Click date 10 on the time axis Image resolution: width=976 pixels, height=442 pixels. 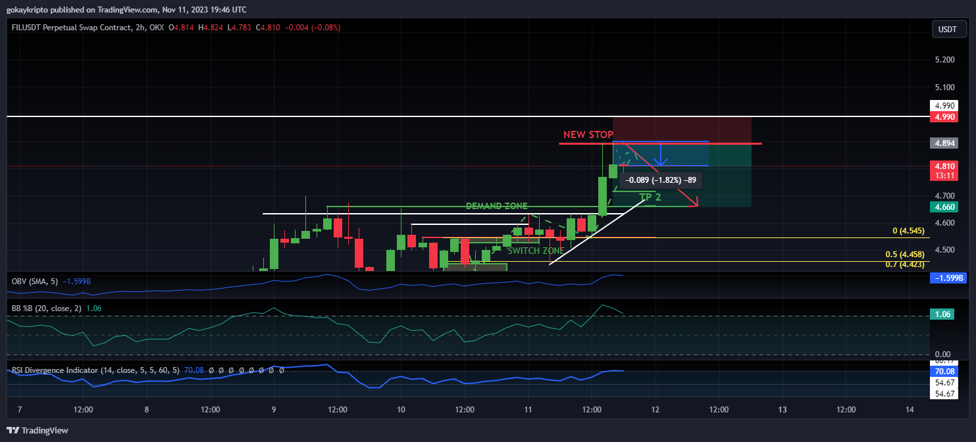click(401, 409)
